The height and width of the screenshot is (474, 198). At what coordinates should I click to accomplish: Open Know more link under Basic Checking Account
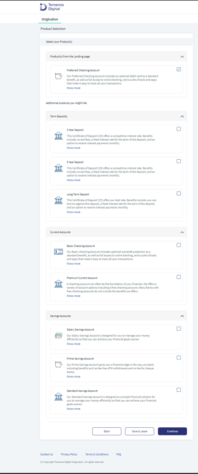(x=74, y=263)
